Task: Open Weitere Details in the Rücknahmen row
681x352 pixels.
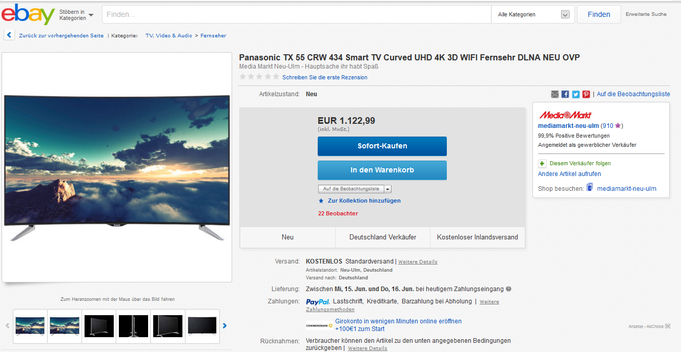Action: [x=367, y=348]
